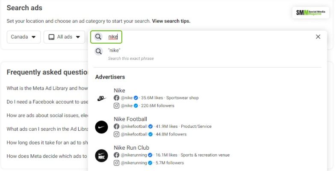Select Nike Football swoosh logo
Viewport: 336px width, 171px height.
[x=101, y=127]
